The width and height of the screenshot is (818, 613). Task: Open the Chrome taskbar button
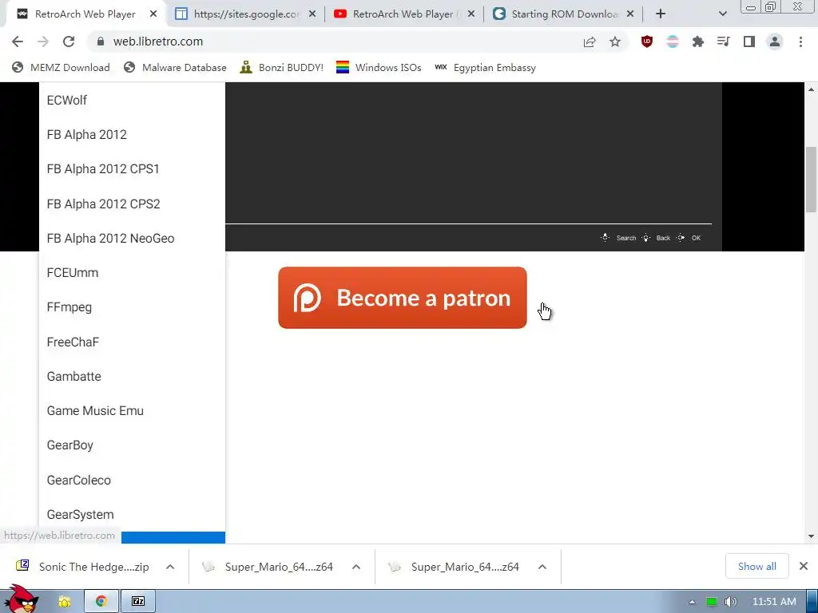point(101,601)
